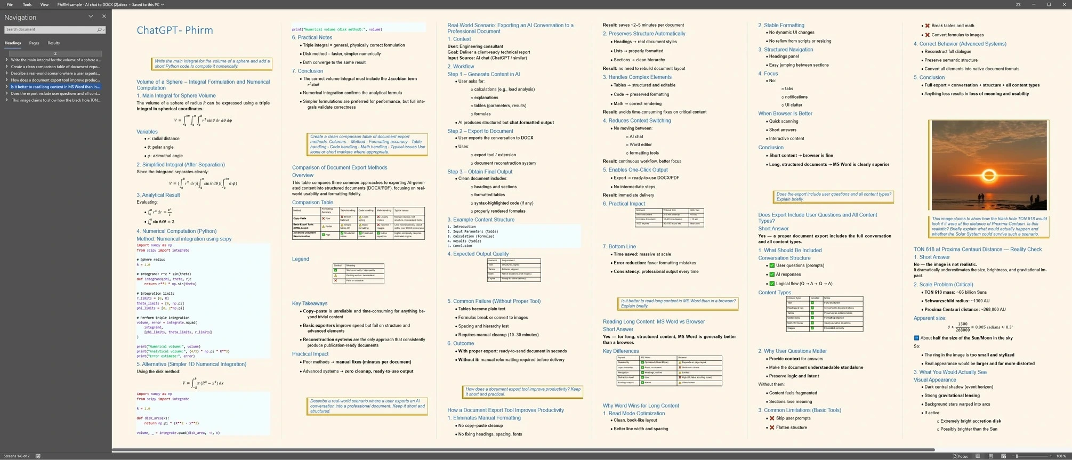This screenshot has height=460, width=1072.
Task: Click '2. Preserves Structure Automatically' heading
Action: point(644,34)
